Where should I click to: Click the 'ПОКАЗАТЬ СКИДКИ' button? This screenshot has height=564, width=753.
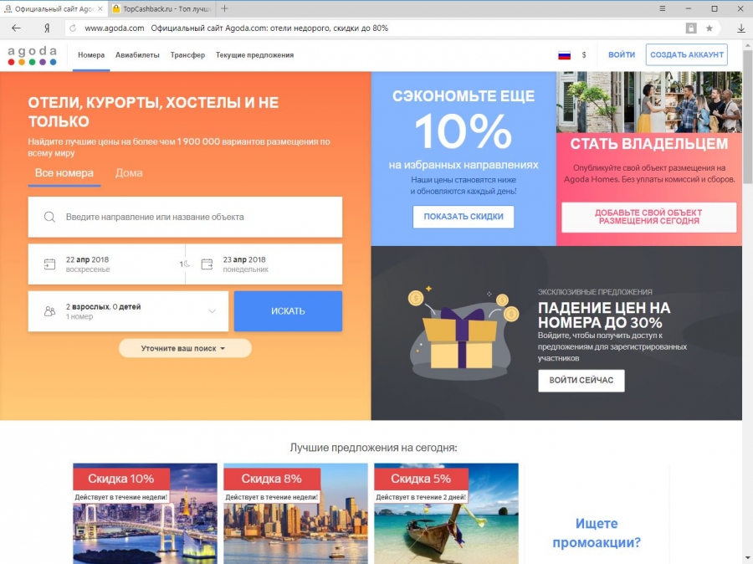[x=464, y=217]
